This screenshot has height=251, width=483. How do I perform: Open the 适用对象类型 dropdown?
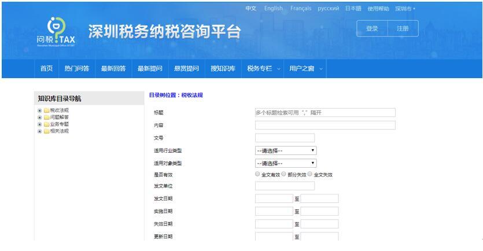pyautogui.click(x=285, y=163)
